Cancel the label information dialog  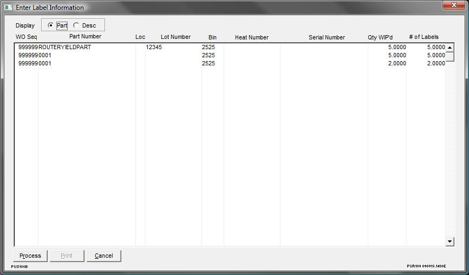point(104,256)
